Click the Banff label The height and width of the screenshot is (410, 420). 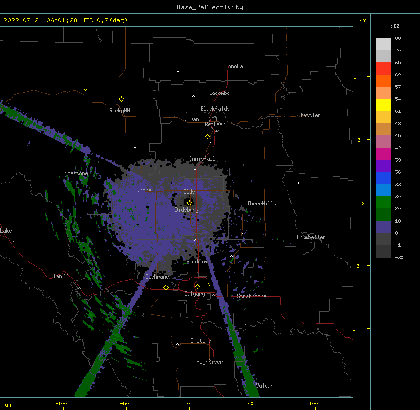[x=60, y=276]
